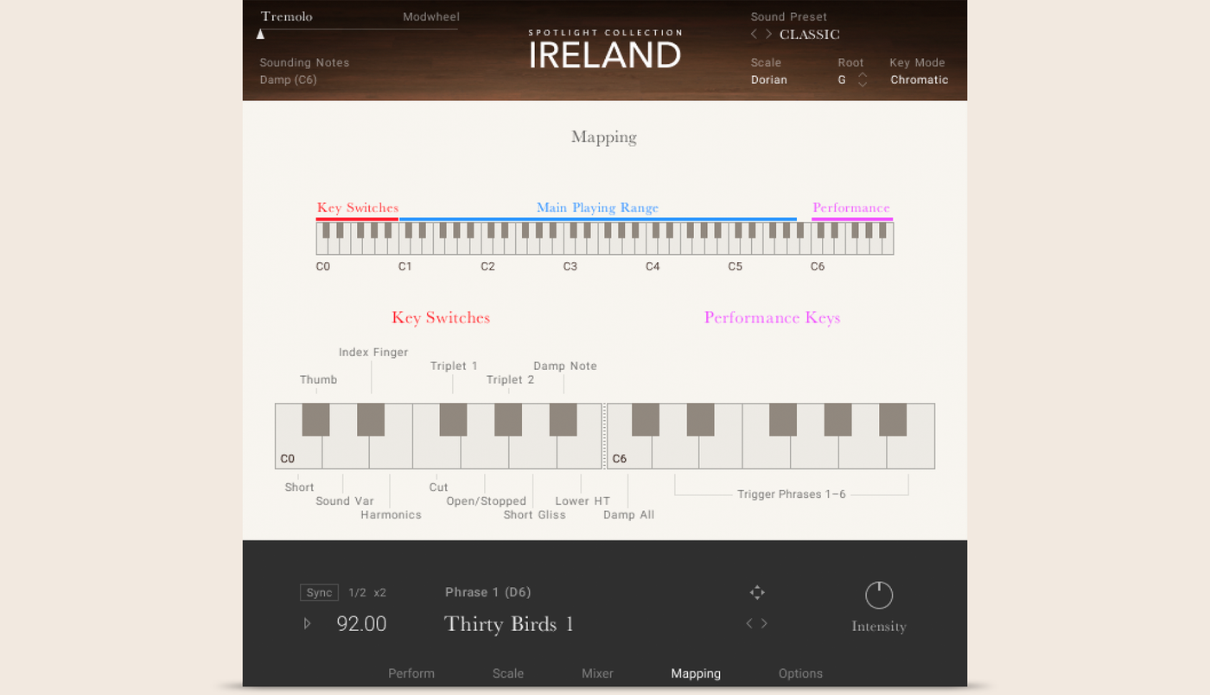Click the drag-MIDI cross arrows icon
The image size is (1210, 695).
point(757,592)
